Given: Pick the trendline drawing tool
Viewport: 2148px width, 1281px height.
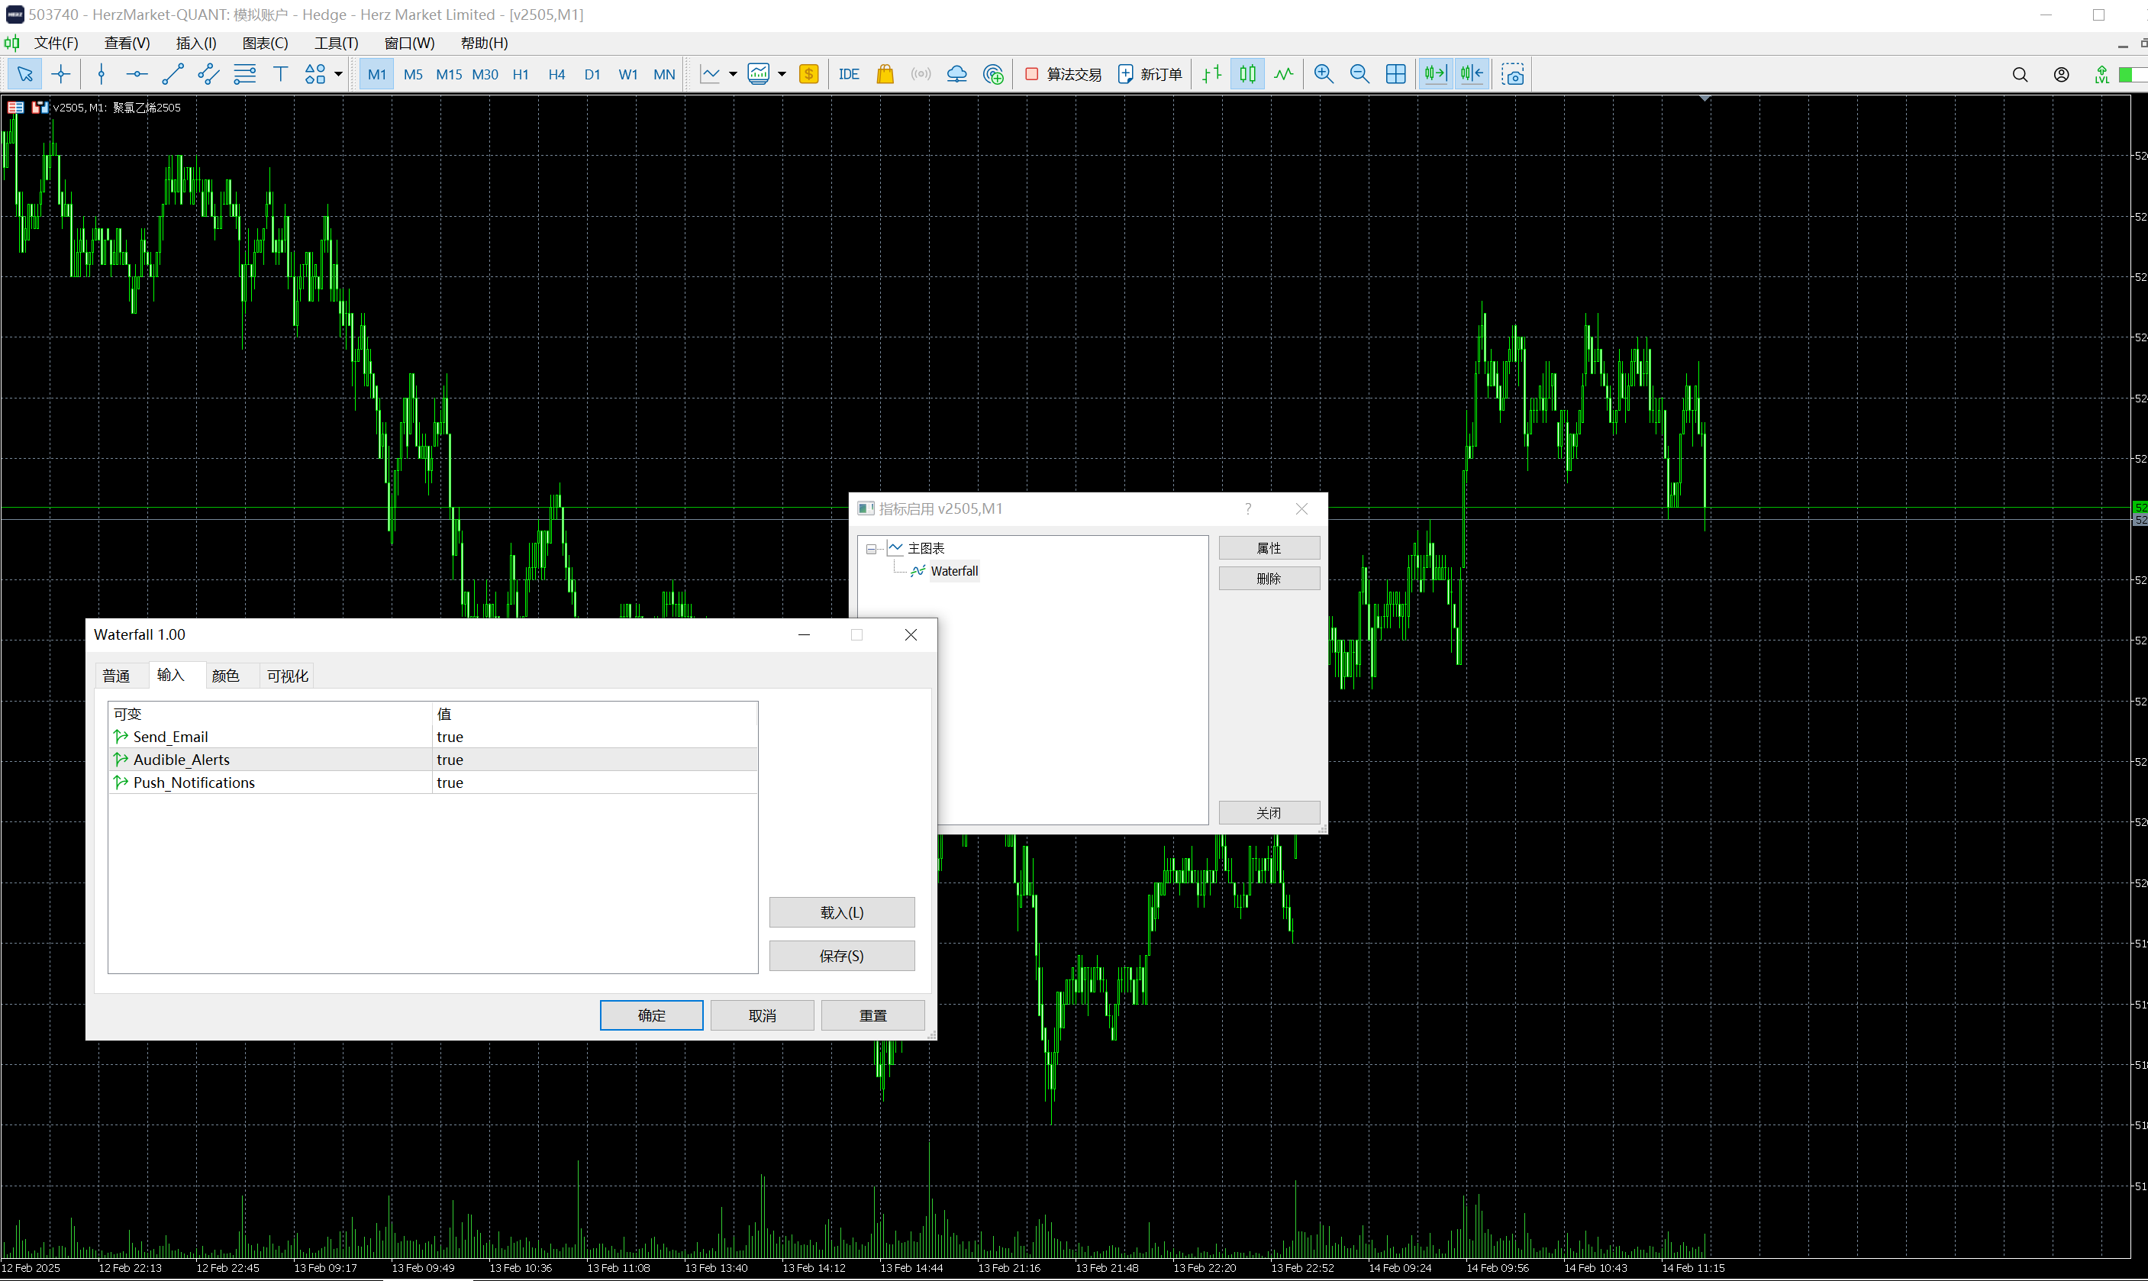Looking at the screenshot, I should (x=173, y=74).
